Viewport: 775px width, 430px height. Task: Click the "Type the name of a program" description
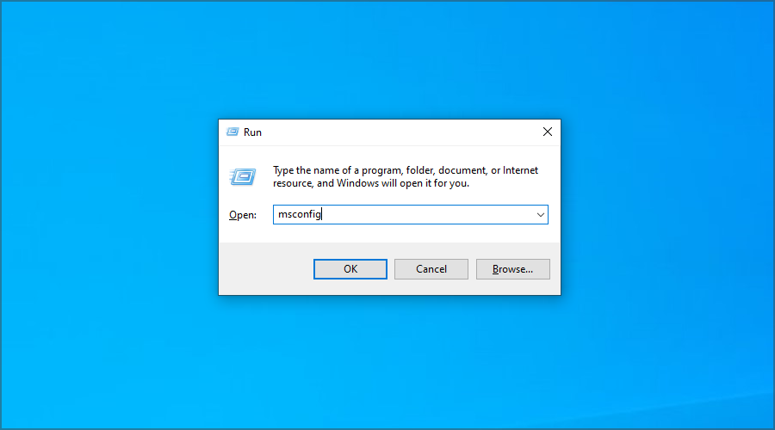click(x=406, y=177)
